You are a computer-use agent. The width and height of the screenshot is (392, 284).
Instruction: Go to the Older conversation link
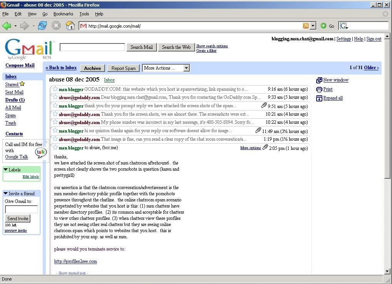371,68
